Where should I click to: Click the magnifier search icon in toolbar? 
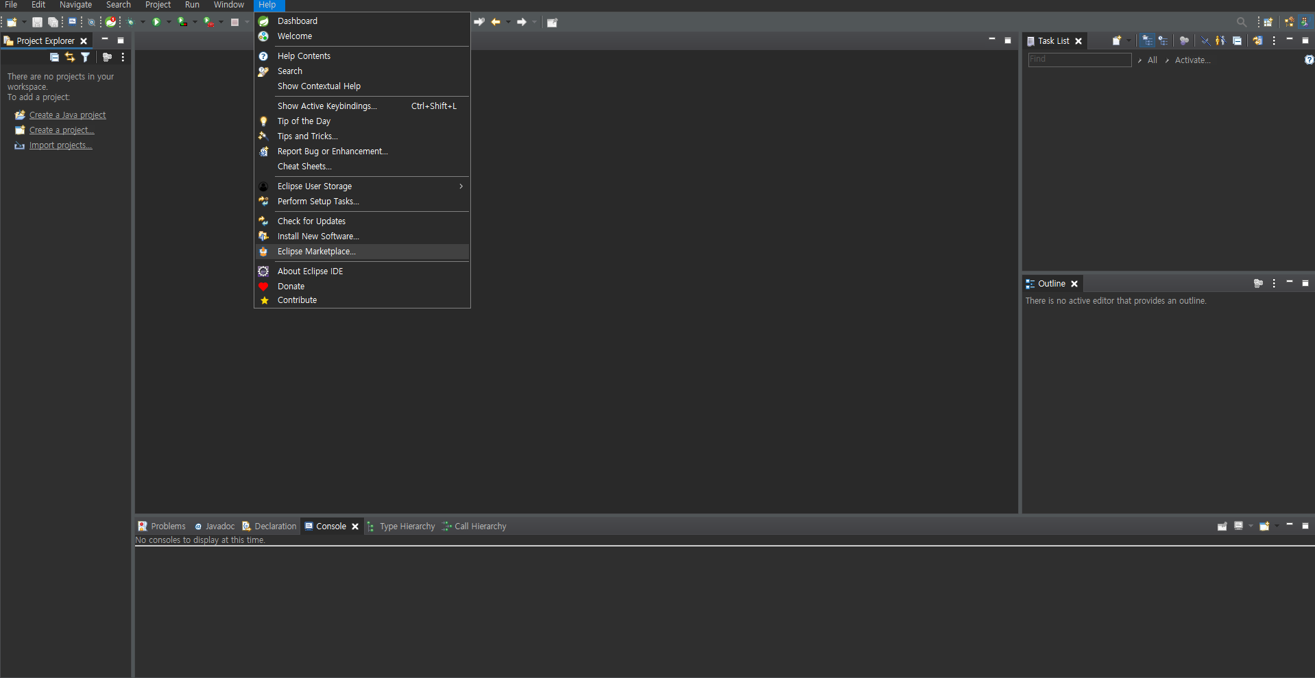tap(1241, 22)
